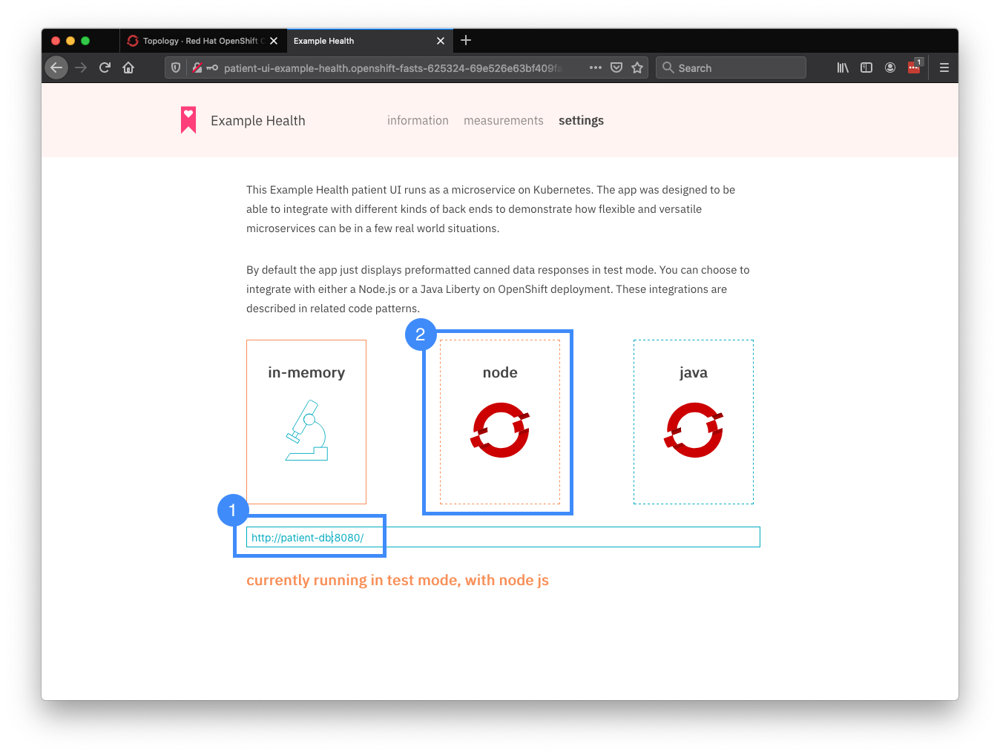Open the information nav link
Viewport: 1000px width, 755px height.
click(418, 120)
